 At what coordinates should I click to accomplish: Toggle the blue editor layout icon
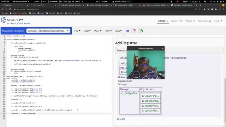click(x=128, y=31)
